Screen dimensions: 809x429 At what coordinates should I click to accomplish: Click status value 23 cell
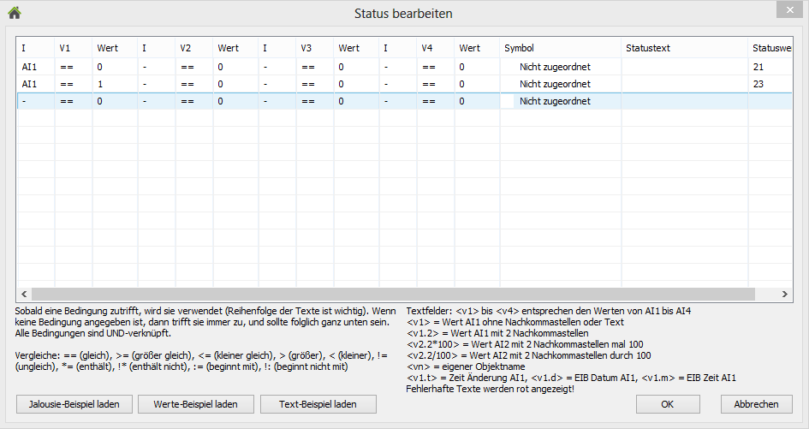coord(770,84)
